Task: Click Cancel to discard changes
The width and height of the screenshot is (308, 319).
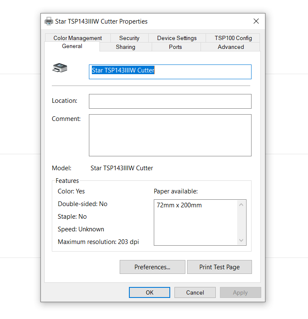Action: click(195, 292)
